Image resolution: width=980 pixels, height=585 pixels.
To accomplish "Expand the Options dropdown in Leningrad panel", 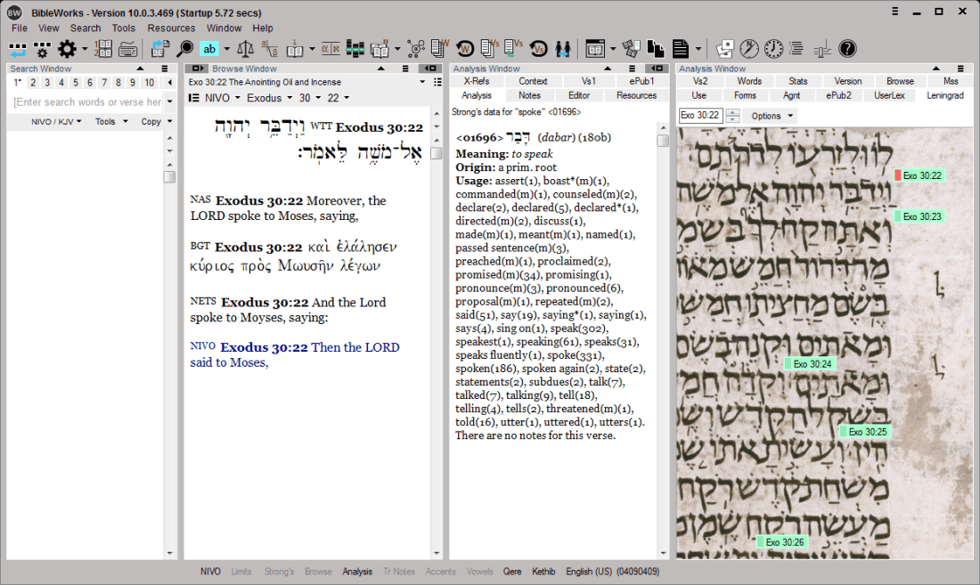I will pyautogui.click(x=772, y=116).
